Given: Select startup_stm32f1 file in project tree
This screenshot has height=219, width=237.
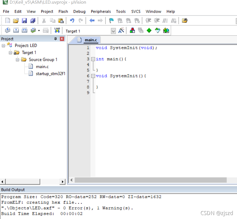Looking at the screenshot, I should click(50, 74).
